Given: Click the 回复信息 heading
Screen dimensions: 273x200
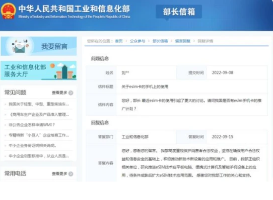Looking at the screenshot, I should pos(100,123).
